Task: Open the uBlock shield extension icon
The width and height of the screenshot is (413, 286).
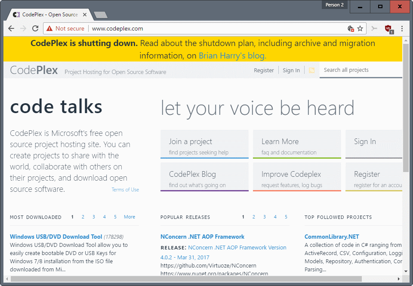Action: [388, 28]
